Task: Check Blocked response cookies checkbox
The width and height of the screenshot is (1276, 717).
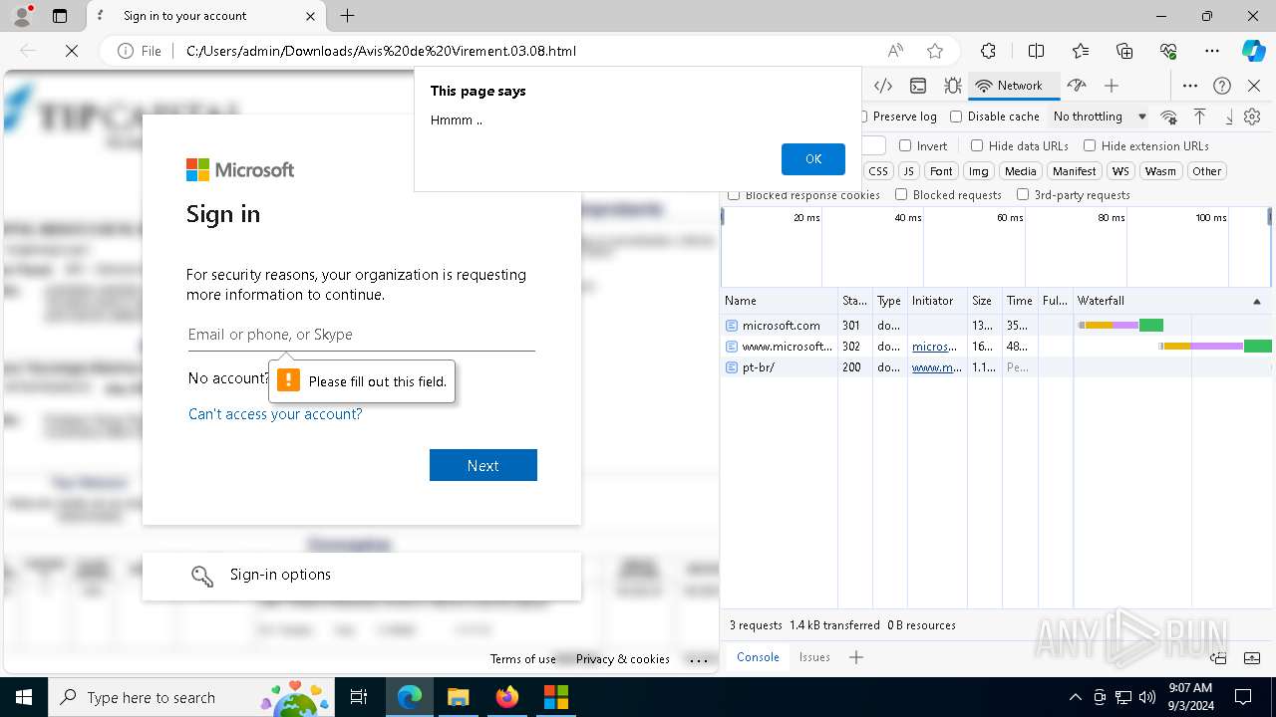Action: point(734,195)
